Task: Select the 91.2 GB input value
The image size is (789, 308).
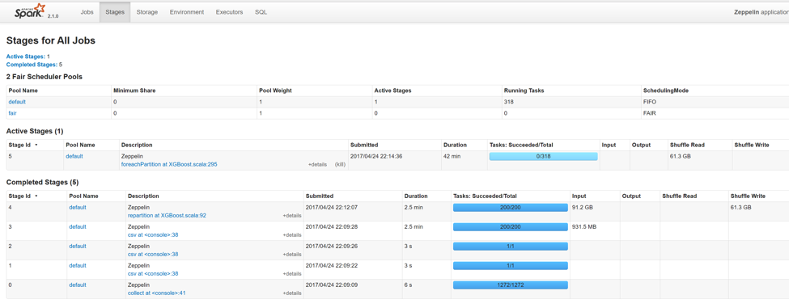Action: point(583,207)
